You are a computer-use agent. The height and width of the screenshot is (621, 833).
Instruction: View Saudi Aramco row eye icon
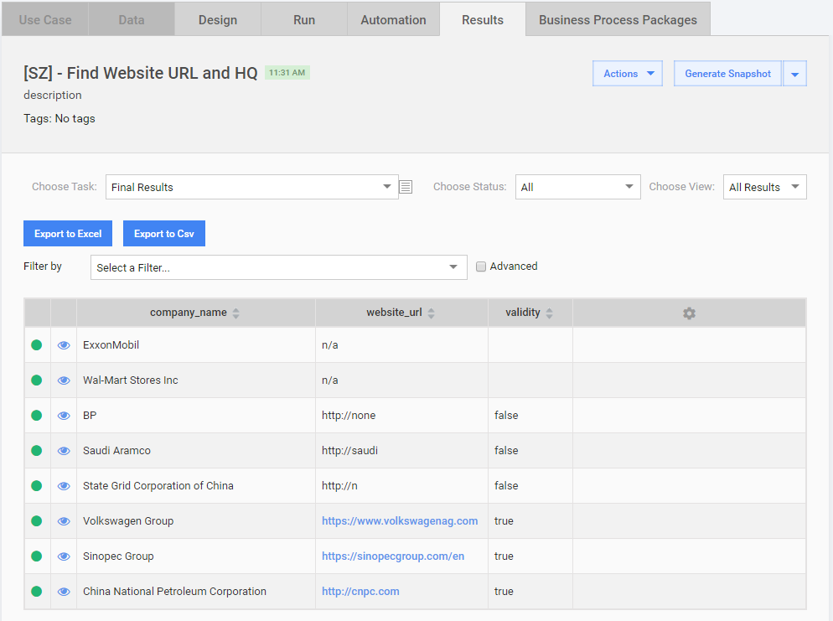(64, 451)
